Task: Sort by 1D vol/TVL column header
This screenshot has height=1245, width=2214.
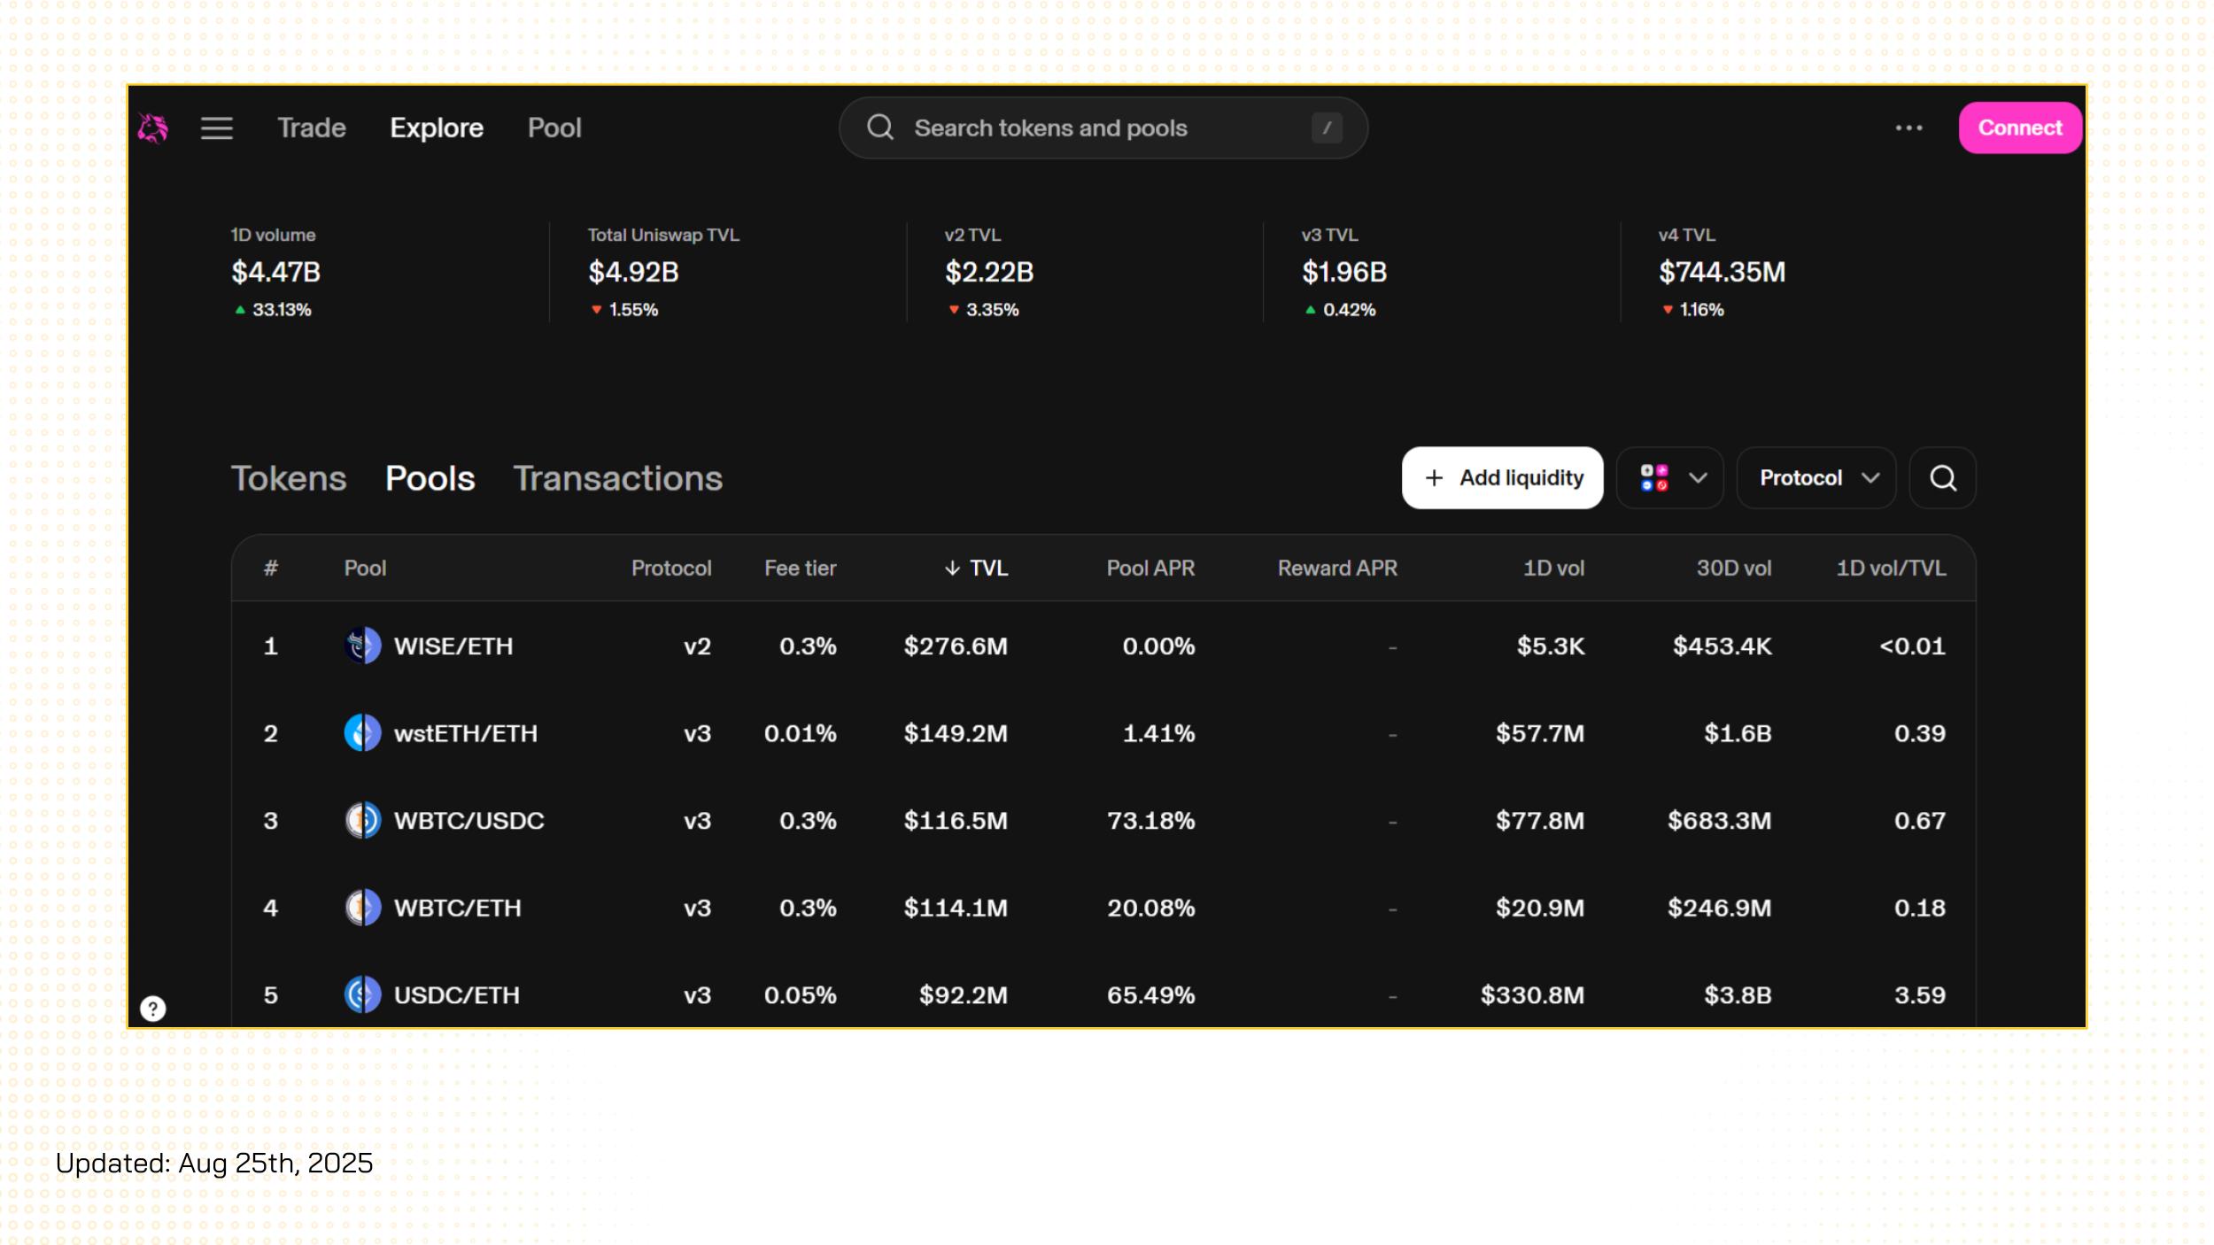Action: (1891, 568)
